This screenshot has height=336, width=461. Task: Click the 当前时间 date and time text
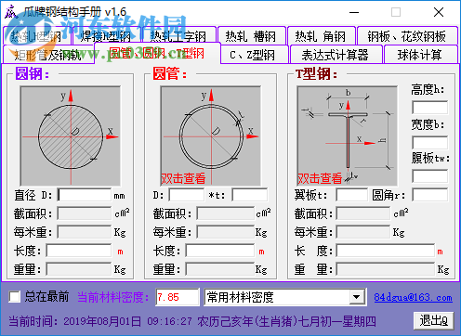tap(192, 321)
